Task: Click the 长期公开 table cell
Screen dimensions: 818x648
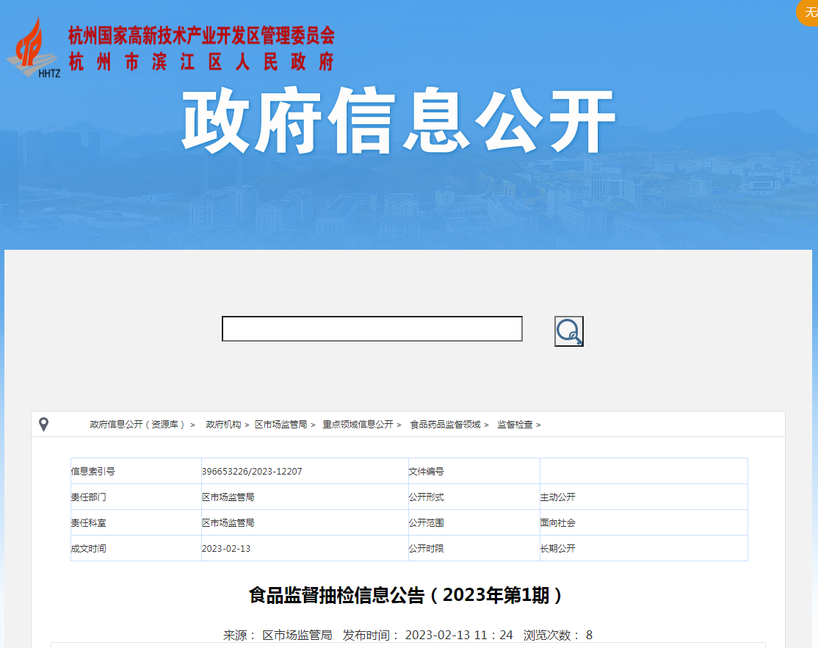Action: tap(557, 549)
